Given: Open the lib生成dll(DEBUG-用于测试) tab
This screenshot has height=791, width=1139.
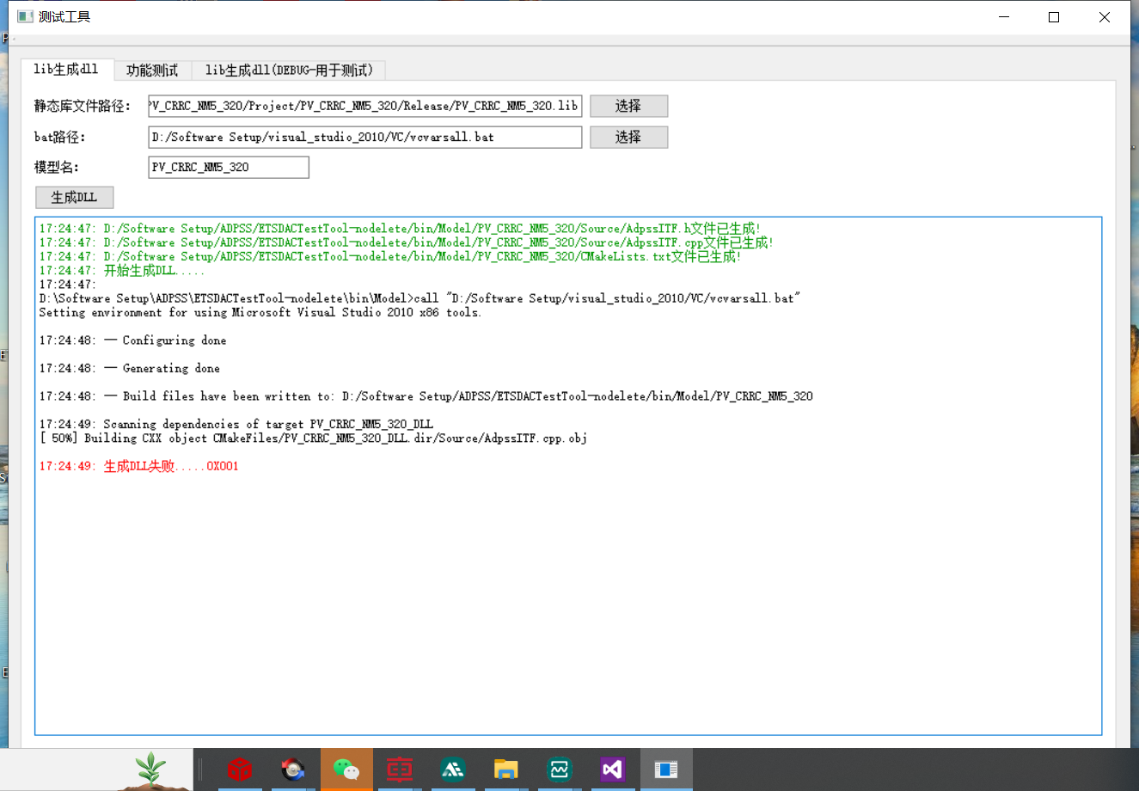Looking at the screenshot, I should pyautogui.click(x=289, y=71).
